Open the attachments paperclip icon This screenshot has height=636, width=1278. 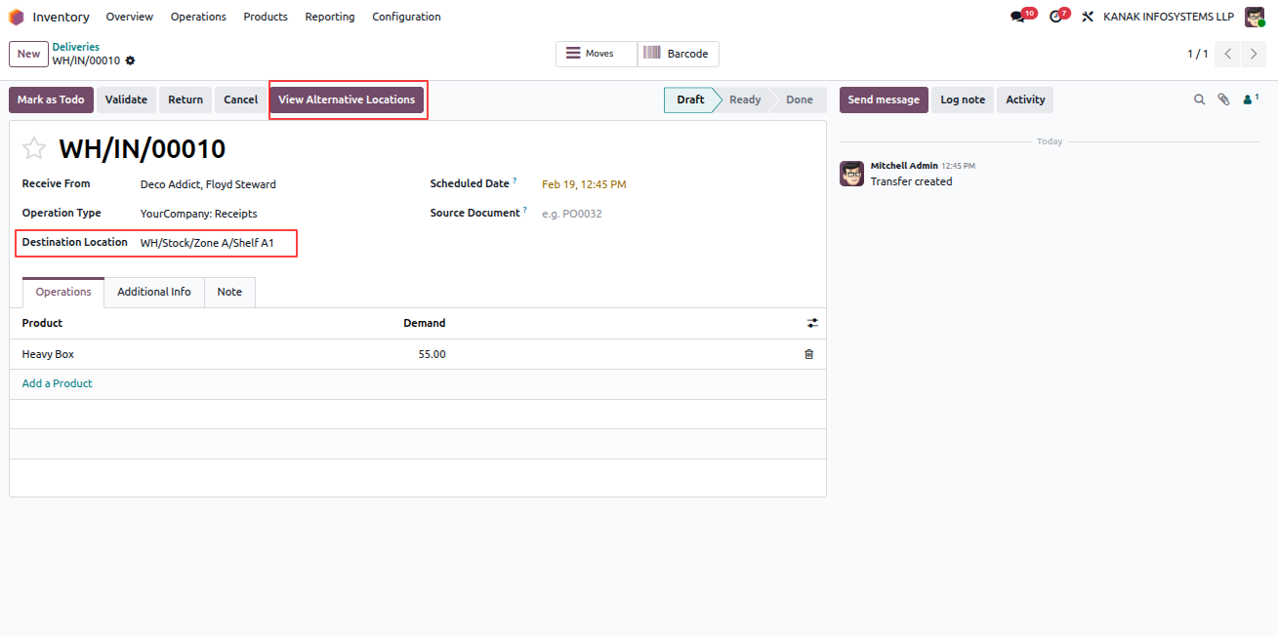coord(1223,99)
